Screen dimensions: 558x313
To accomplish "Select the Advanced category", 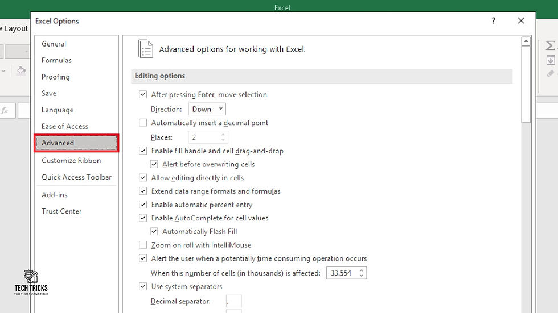I will pos(76,143).
